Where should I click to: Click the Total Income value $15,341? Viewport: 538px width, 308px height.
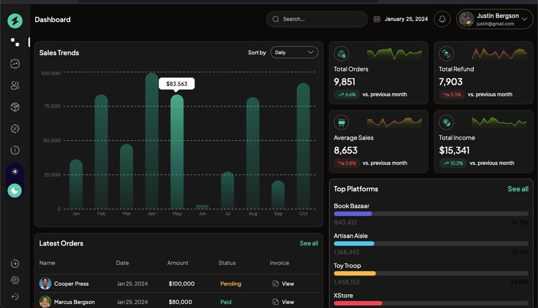pyautogui.click(x=454, y=151)
